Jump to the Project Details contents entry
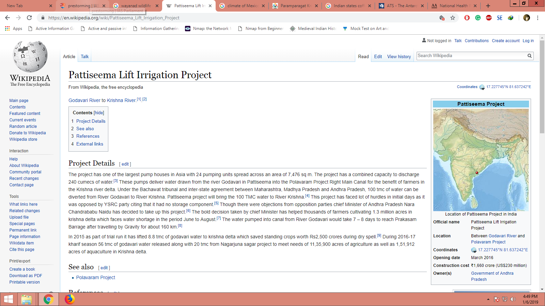 [91, 121]
